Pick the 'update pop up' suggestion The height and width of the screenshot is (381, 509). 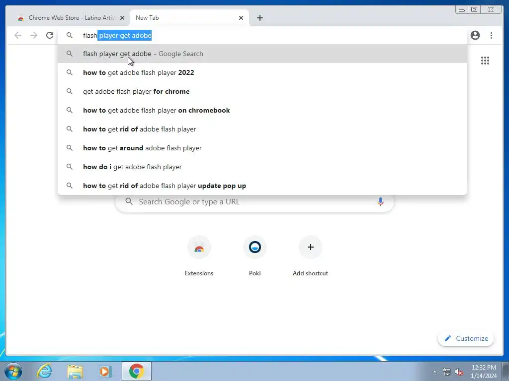coord(262,186)
